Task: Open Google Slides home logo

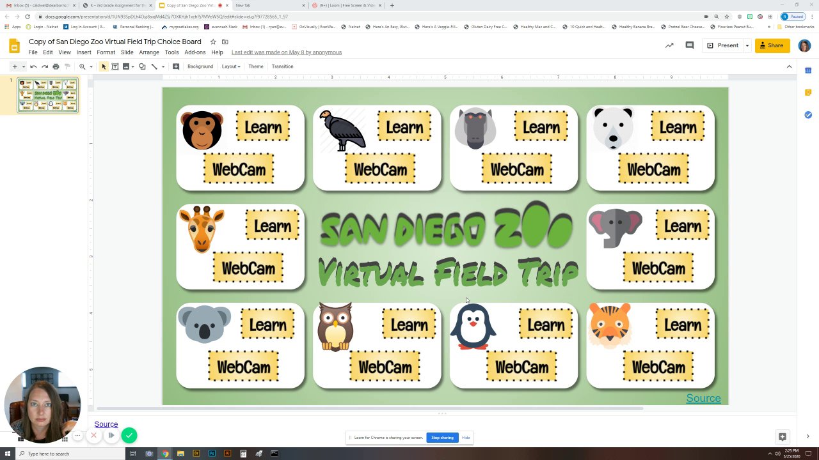Action: click(x=14, y=46)
